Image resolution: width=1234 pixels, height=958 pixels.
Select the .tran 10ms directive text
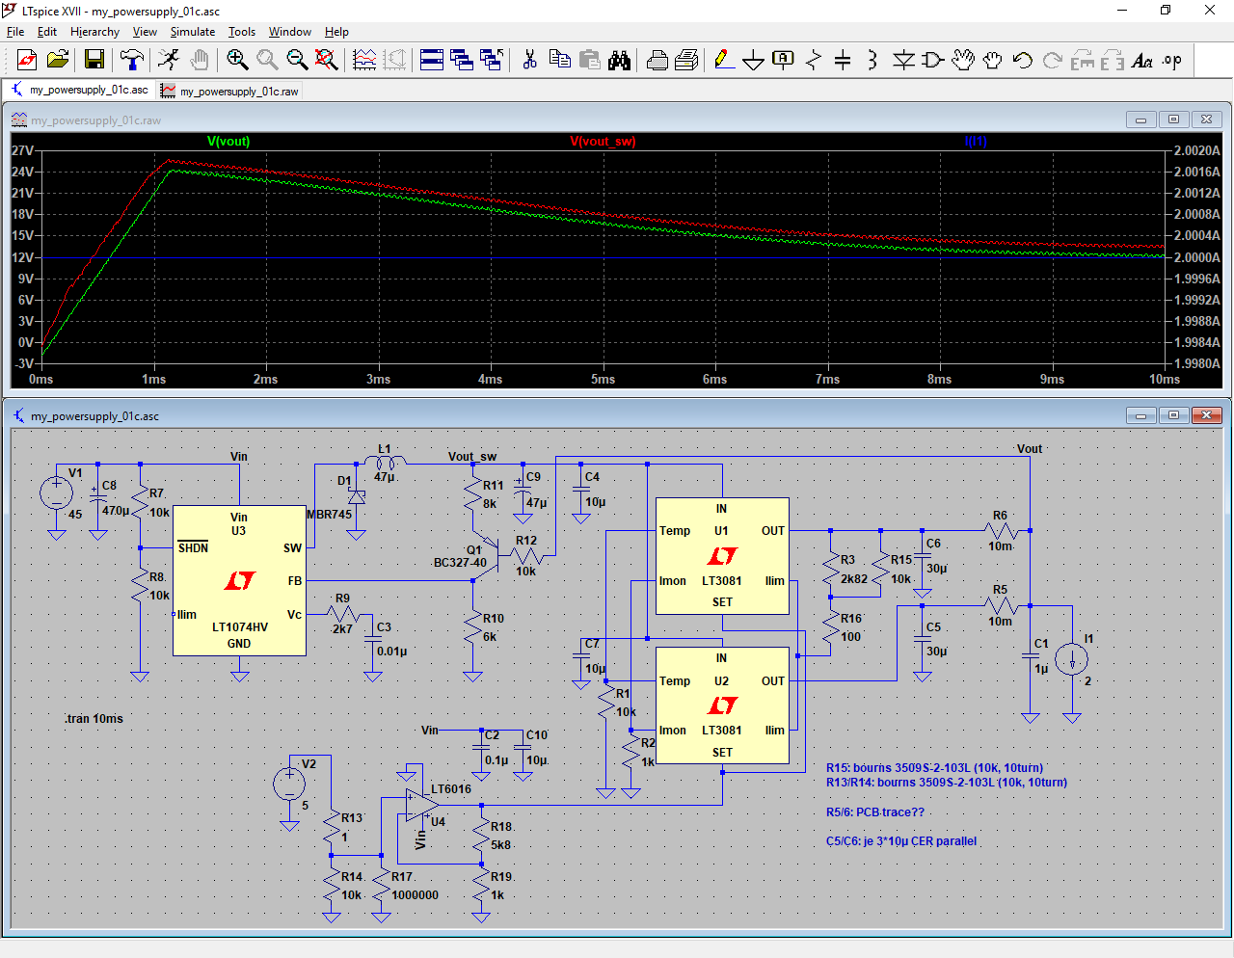[94, 719]
